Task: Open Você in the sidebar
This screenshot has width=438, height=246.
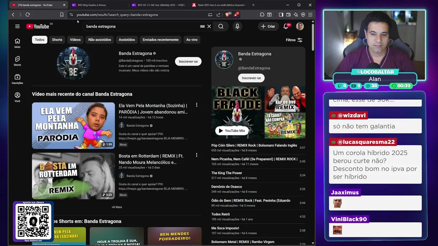Action: coord(17,97)
